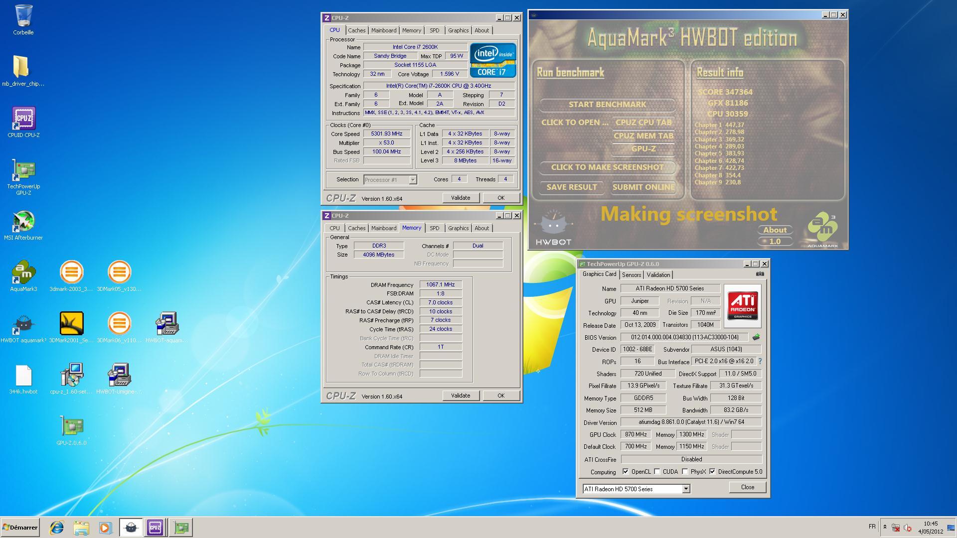This screenshot has height=538, width=957.
Task: Click OK in bottom CPU-Z window
Action: 500,396
